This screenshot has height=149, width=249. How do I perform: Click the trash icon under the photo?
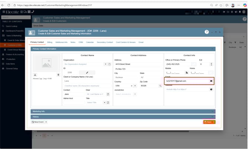58,75
